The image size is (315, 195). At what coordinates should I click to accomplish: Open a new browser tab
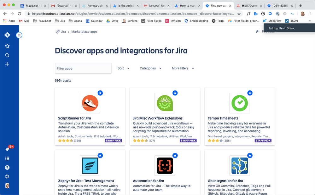[300, 6]
